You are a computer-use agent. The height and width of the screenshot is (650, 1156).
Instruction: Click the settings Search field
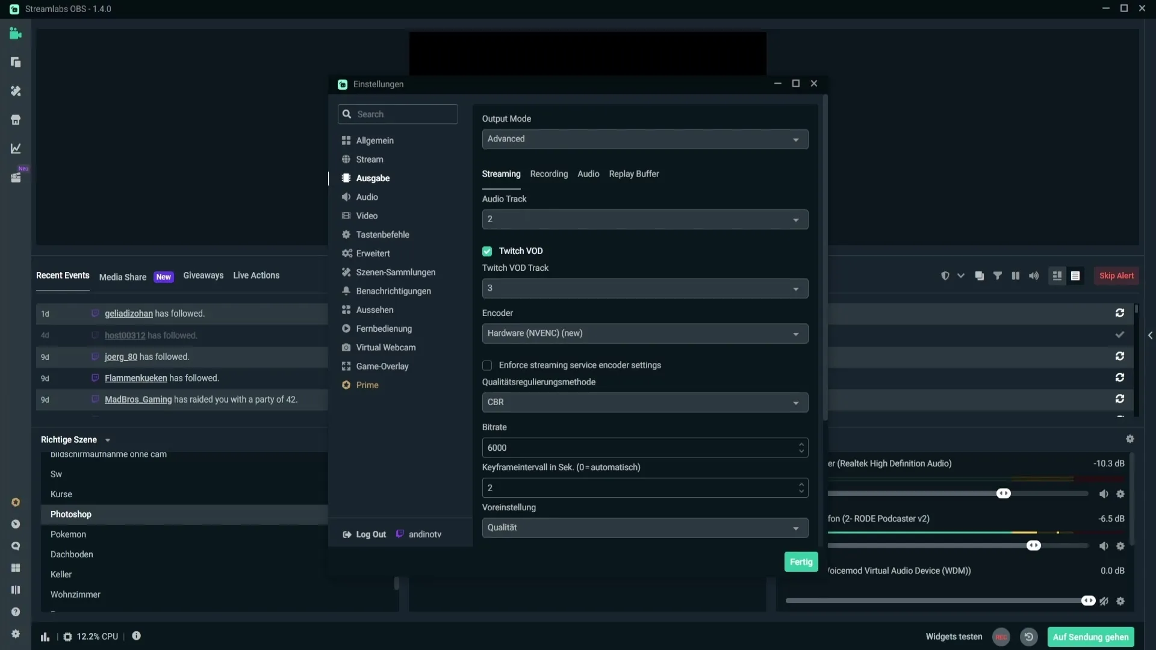(x=398, y=114)
